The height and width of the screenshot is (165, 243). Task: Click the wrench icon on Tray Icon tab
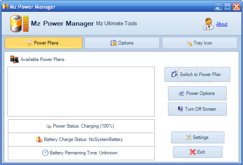189,43
